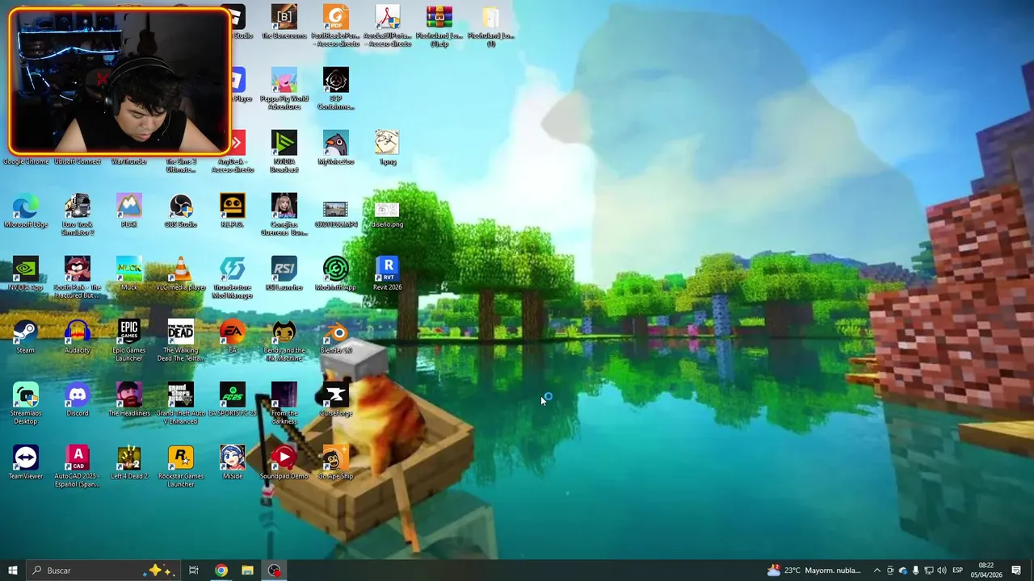
Task: Open the Conejitas Guerreras shortcut
Action: 284,214
